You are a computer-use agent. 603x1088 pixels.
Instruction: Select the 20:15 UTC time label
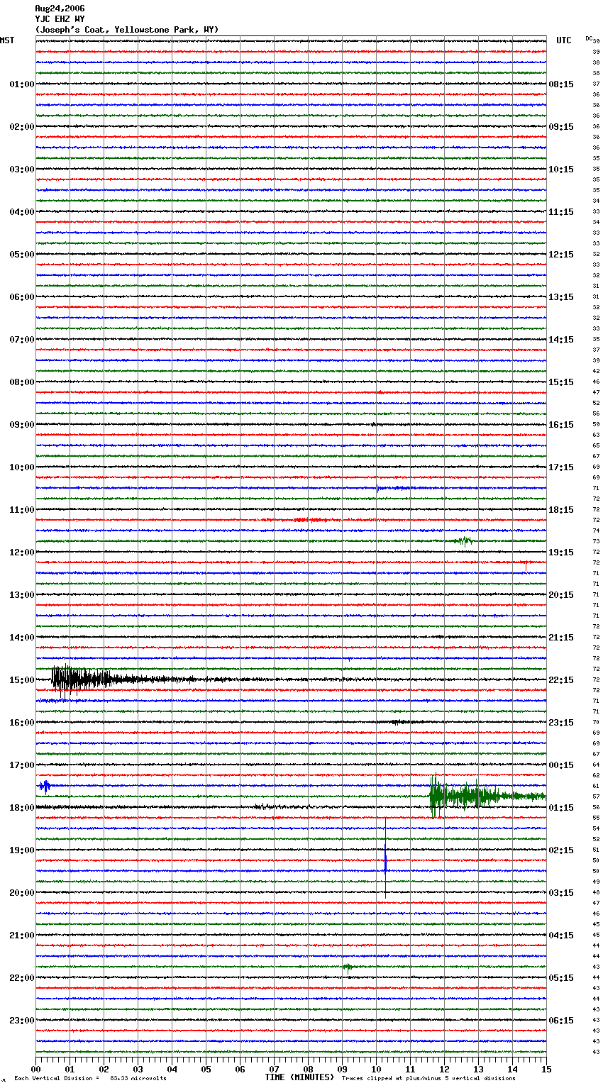[561, 595]
